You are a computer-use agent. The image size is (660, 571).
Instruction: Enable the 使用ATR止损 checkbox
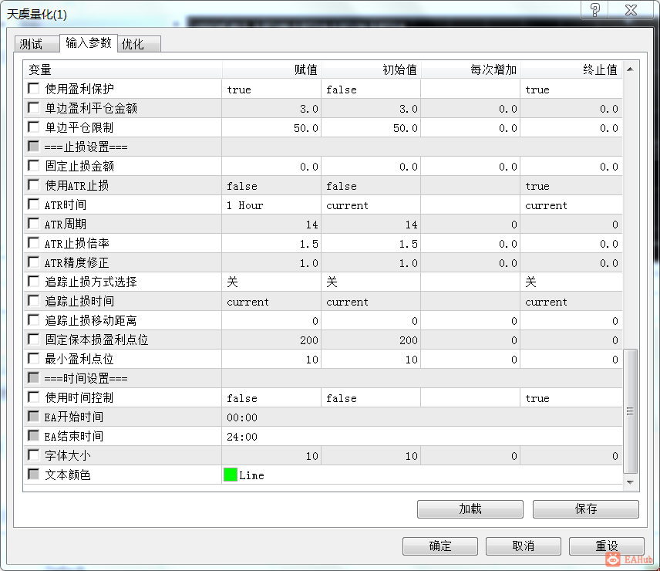[34, 185]
